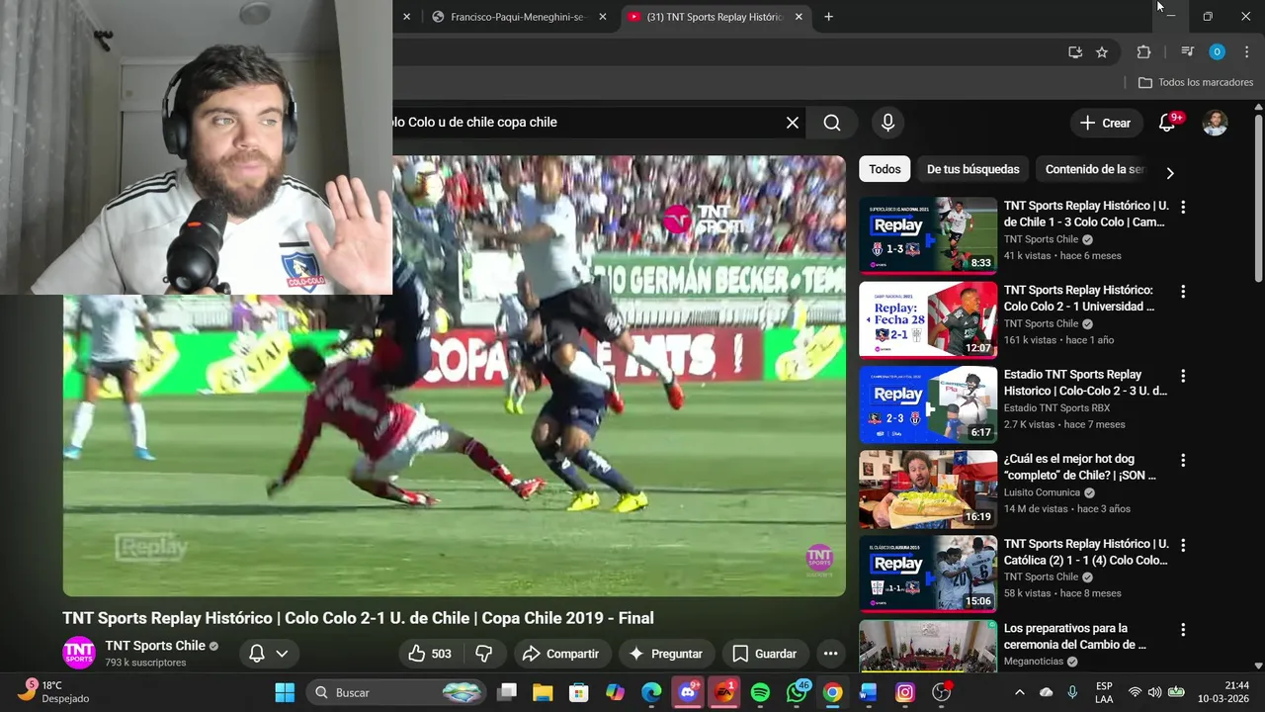
Task: Like the video with thumbs up
Action: (429, 654)
